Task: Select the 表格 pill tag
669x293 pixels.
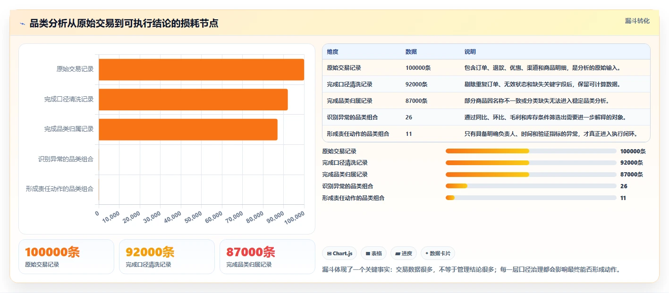Action: click(x=373, y=253)
